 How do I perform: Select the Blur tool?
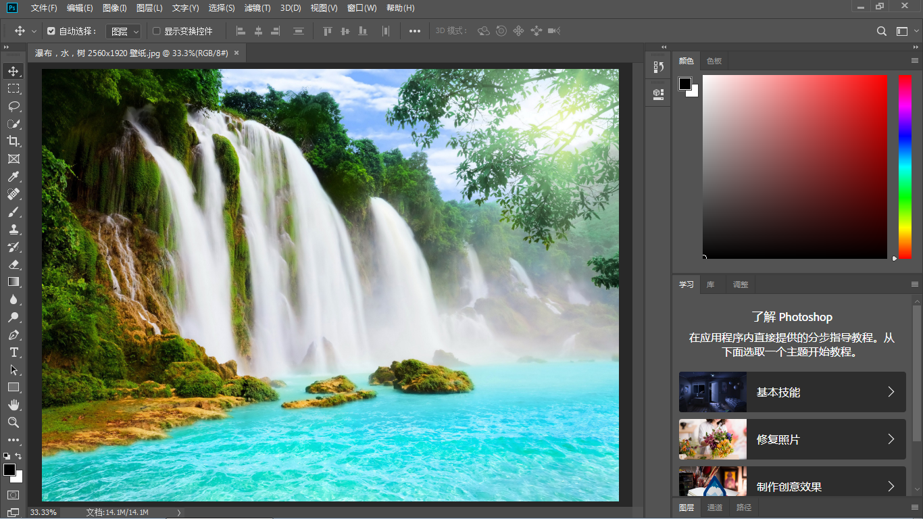click(14, 299)
